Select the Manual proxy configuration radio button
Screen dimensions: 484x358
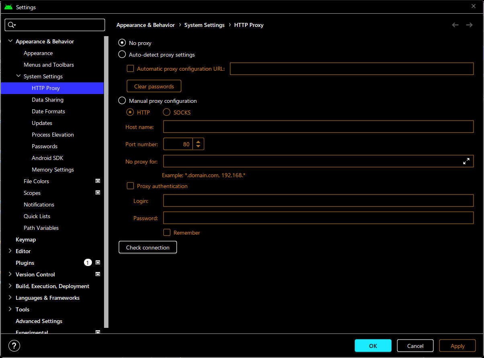click(x=122, y=101)
